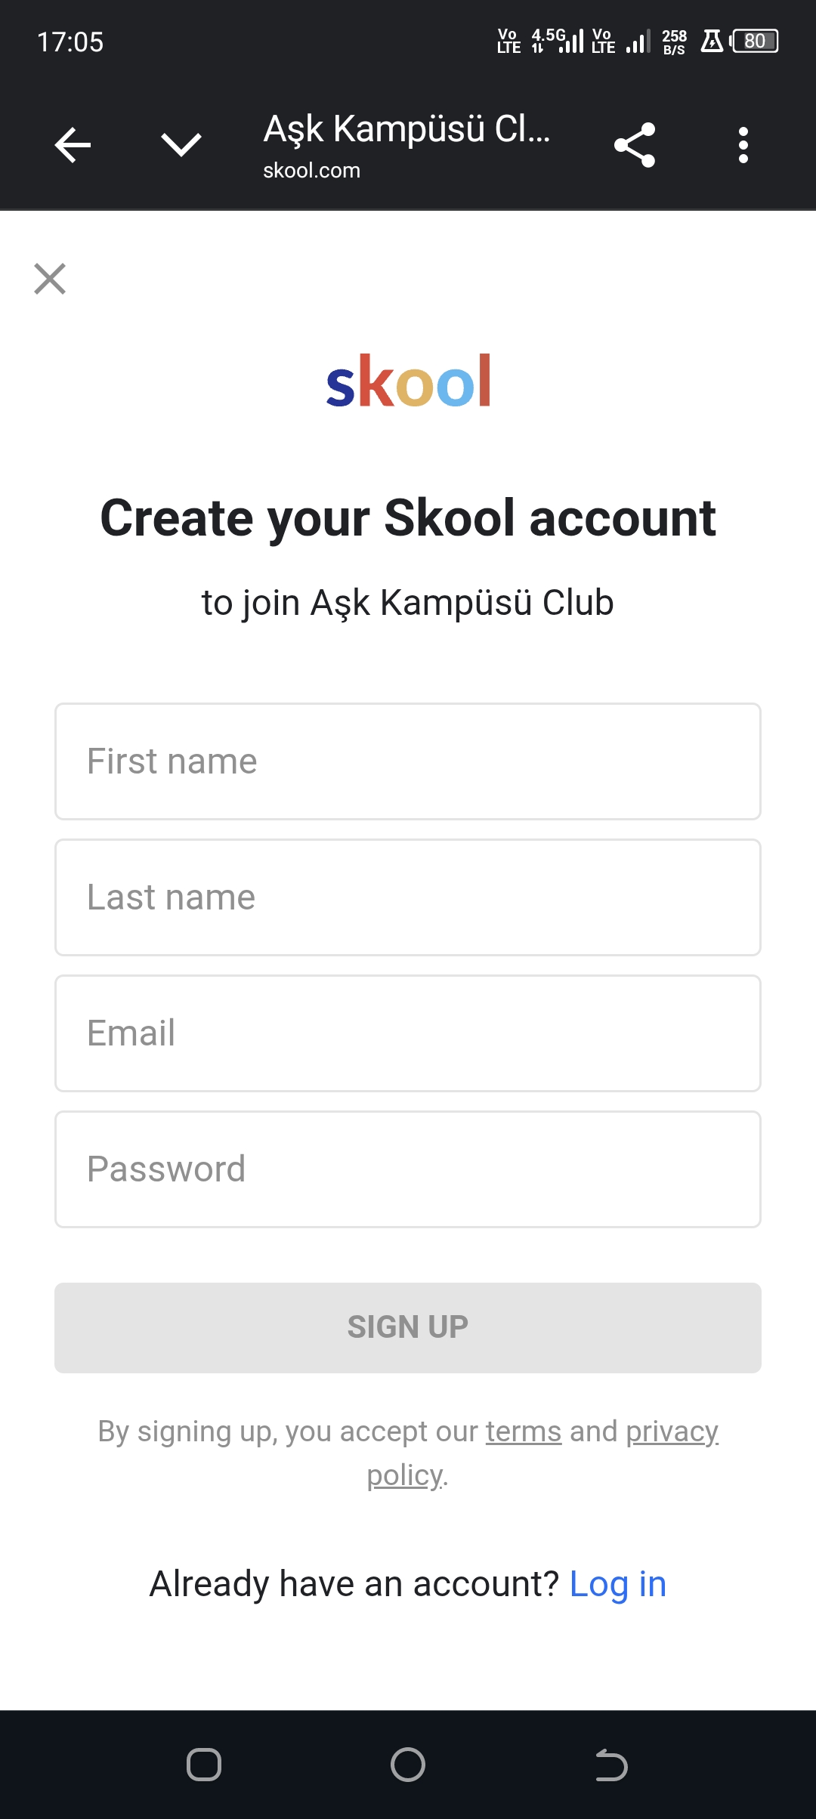Tap the Android home circle button
Image resolution: width=816 pixels, height=1819 pixels.
[x=408, y=1765]
